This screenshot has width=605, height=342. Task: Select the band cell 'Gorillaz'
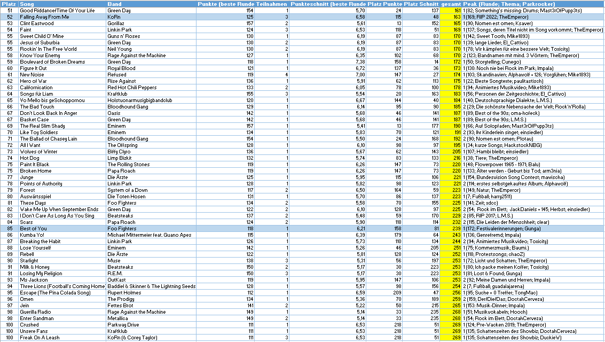[x=151, y=24]
